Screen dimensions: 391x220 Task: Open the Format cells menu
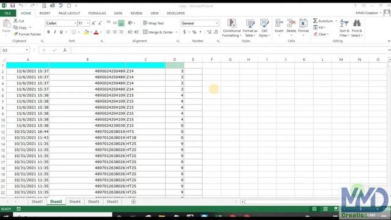pos(303,28)
